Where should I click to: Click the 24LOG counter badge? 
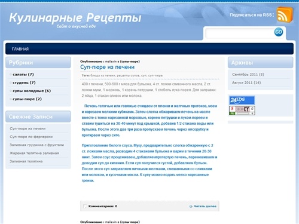click(x=242, y=100)
